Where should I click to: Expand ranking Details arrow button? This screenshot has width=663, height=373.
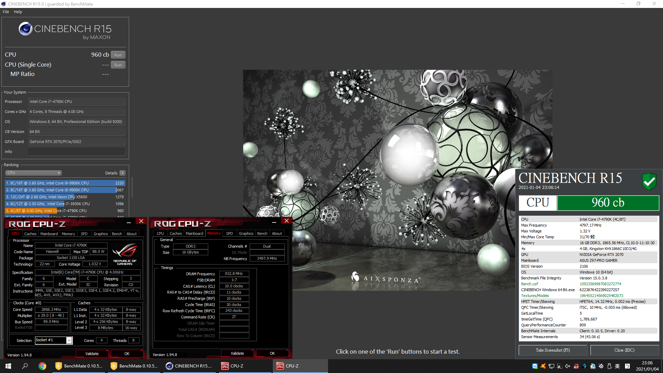tap(123, 173)
